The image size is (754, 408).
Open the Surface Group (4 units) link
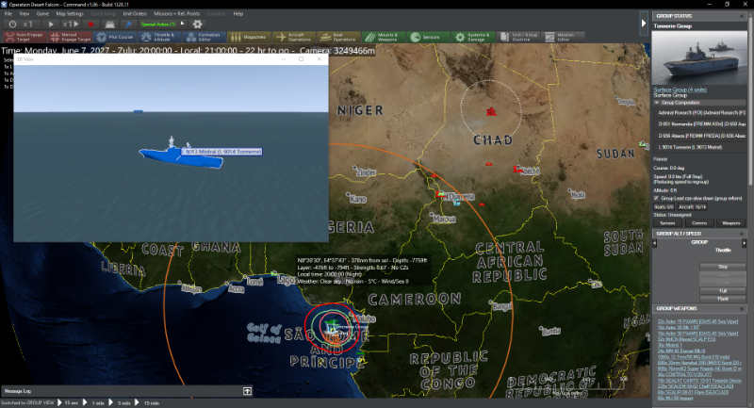680,90
